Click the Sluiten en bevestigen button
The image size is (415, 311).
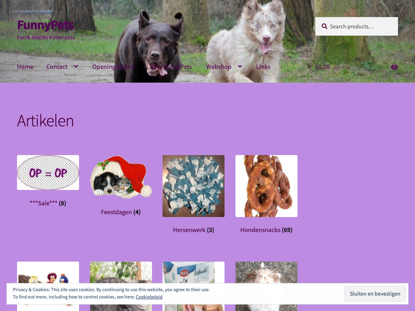point(375,294)
